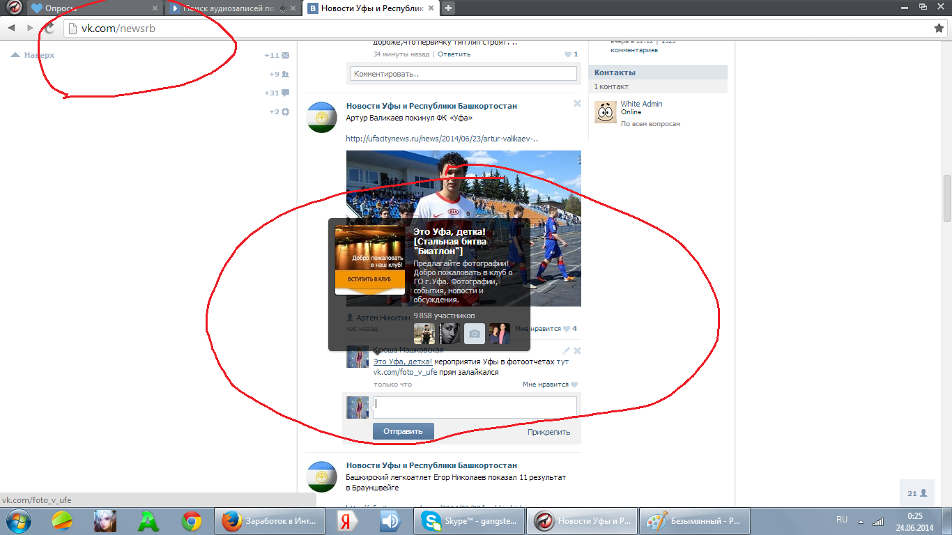Open second member avatar in popup

[x=450, y=334]
